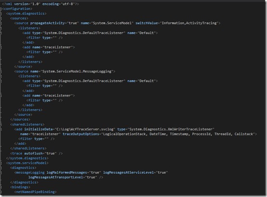
Task: Collapse the netNamedPipeBinding node
Action: [0, 192]
